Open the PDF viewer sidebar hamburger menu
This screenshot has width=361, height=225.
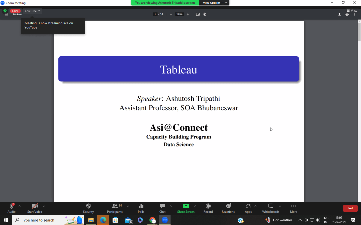tap(6, 14)
